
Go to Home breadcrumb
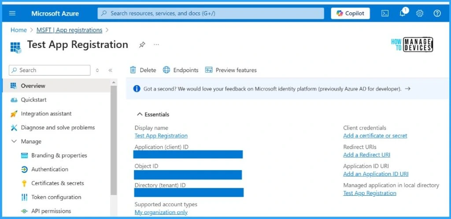pyautogui.click(x=18, y=30)
